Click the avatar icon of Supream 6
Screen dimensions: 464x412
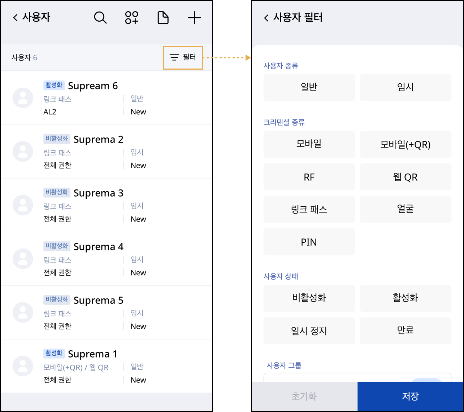point(23,98)
